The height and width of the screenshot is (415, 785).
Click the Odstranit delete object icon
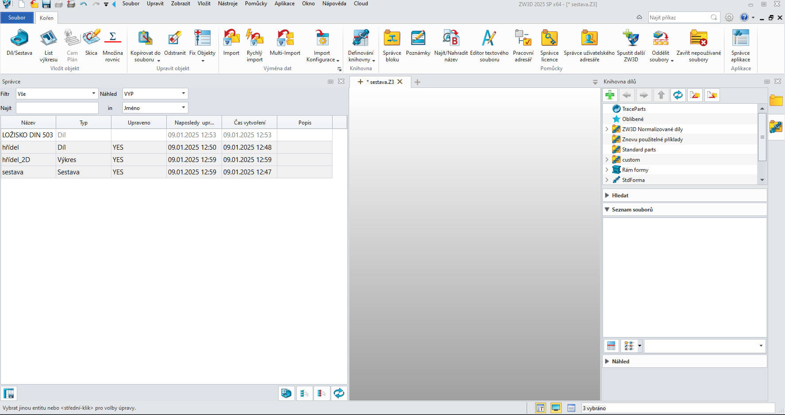click(175, 43)
